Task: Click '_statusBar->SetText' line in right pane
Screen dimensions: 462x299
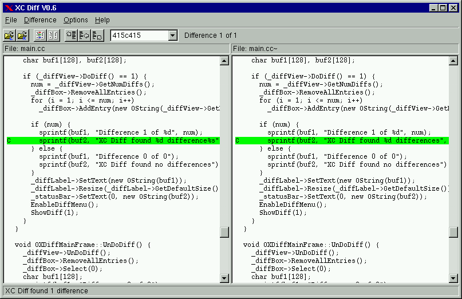Action: [343, 196]
